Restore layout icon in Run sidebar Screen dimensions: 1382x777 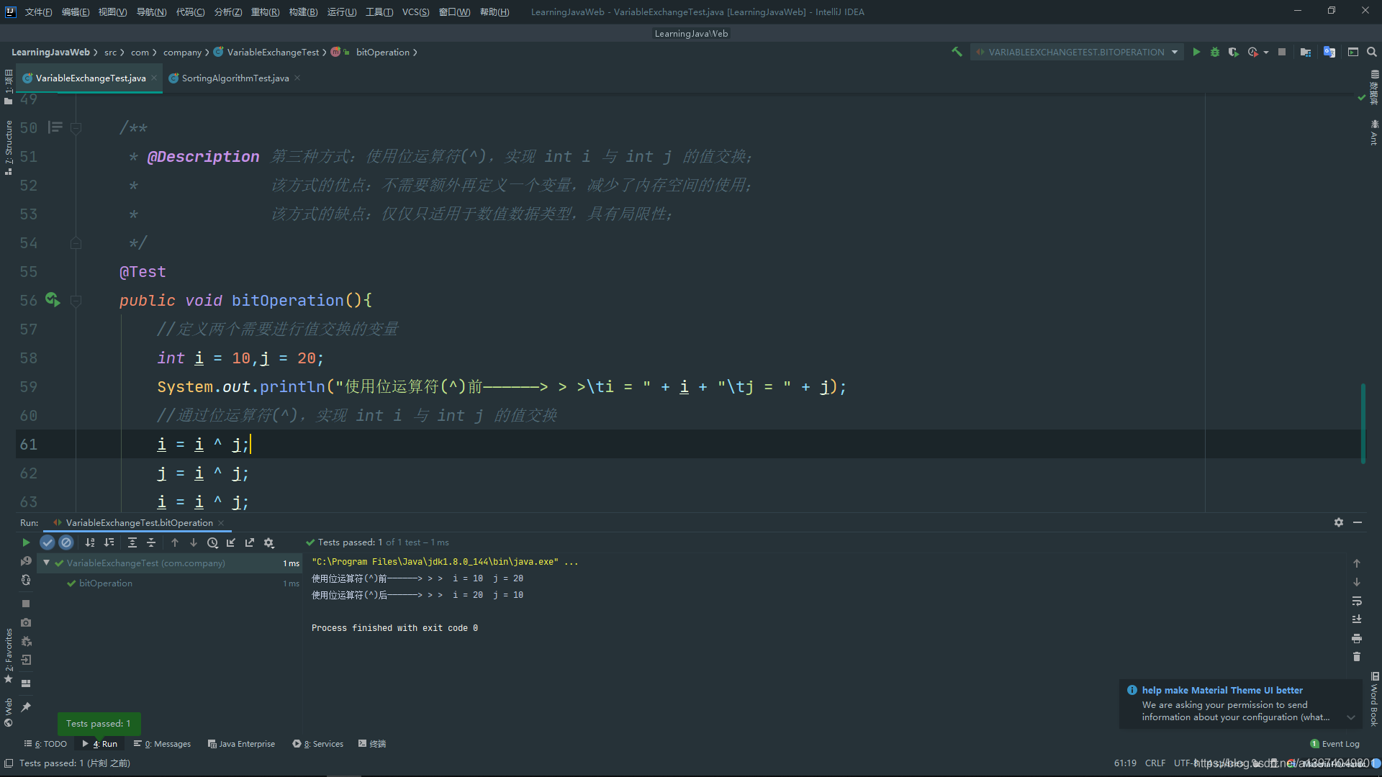26,683
